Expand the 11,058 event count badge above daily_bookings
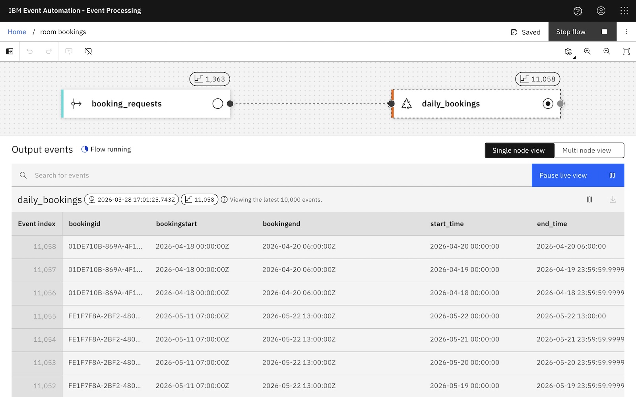 click(537, 79)
